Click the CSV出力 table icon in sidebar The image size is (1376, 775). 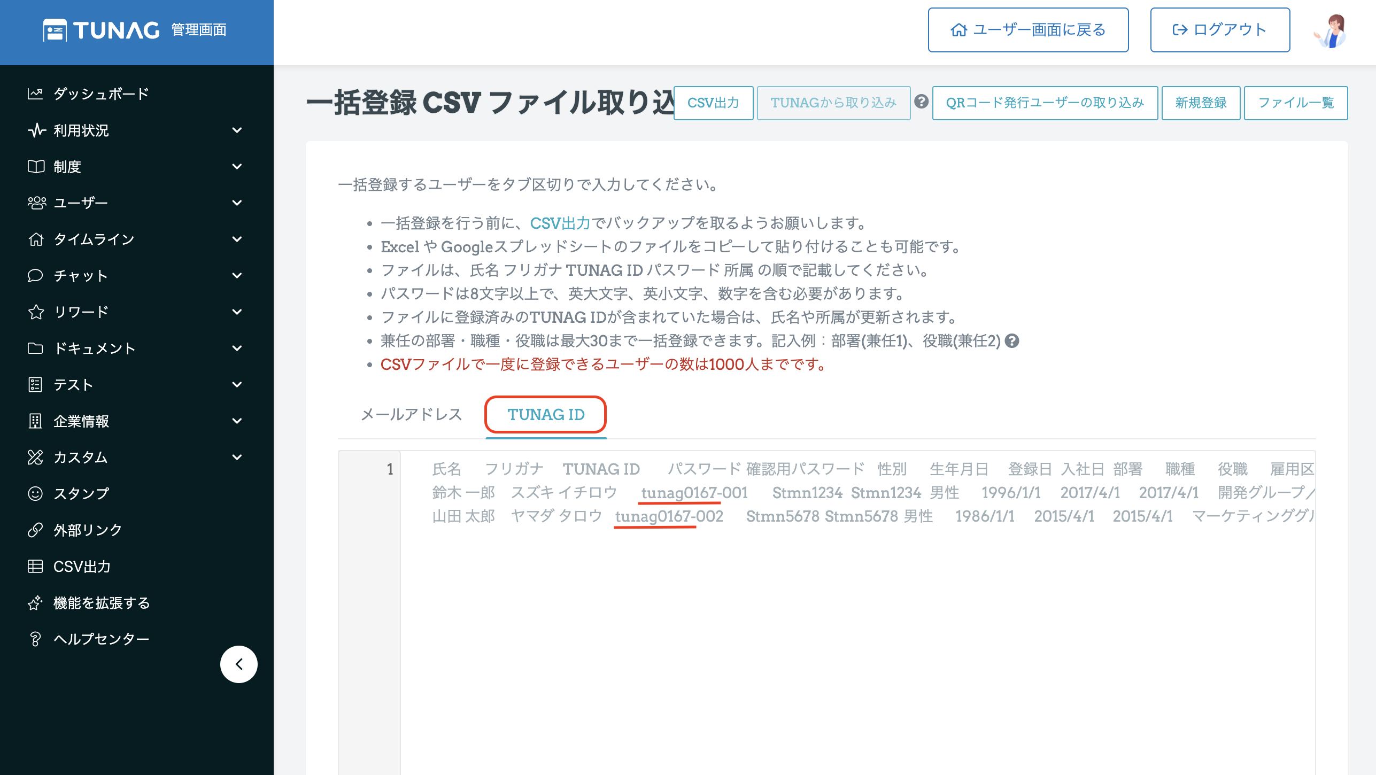(x=35, y=566)
